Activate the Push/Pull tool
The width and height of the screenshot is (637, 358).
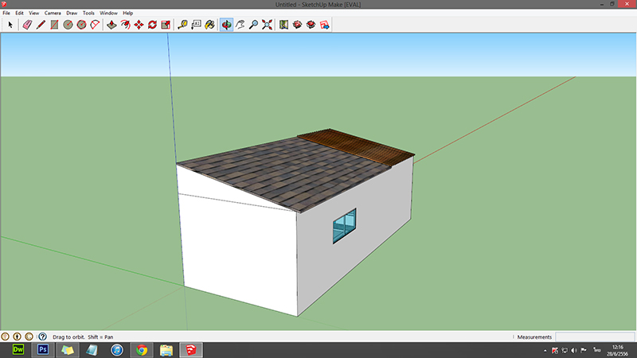111,25
